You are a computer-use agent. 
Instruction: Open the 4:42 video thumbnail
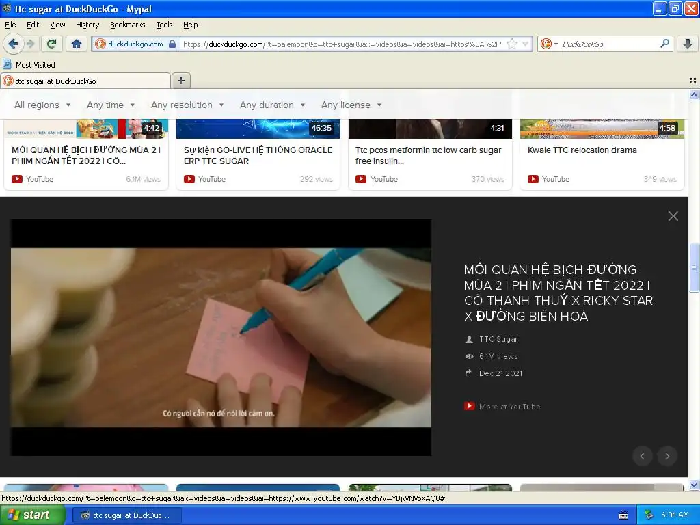tap(86, 129)
